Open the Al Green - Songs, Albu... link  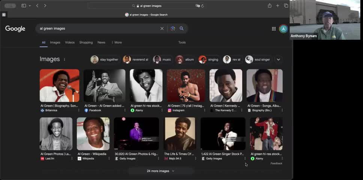(x=264, y=106)
